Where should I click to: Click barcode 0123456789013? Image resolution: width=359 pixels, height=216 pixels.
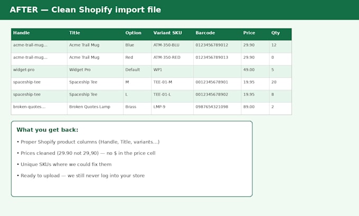pyautogui.click(x=218, y=59)
